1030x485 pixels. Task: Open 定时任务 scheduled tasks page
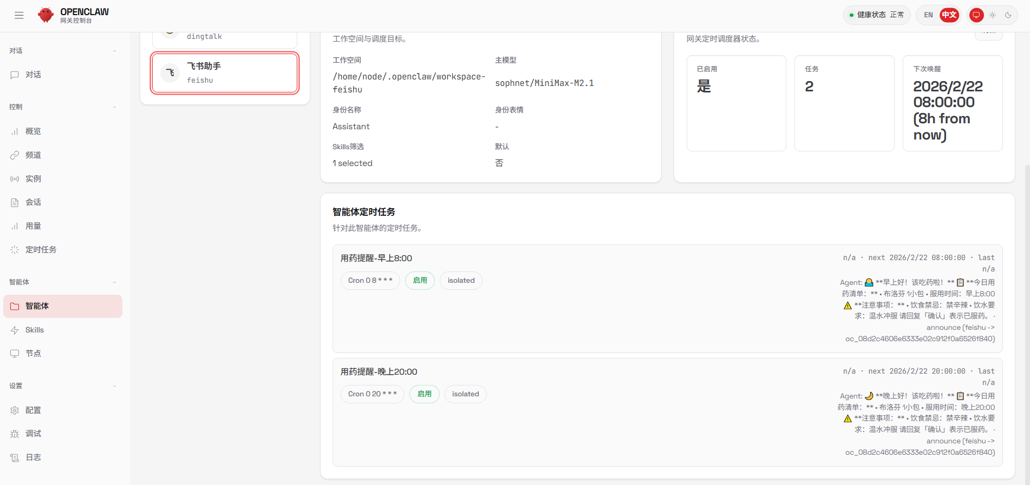[41, 250]
